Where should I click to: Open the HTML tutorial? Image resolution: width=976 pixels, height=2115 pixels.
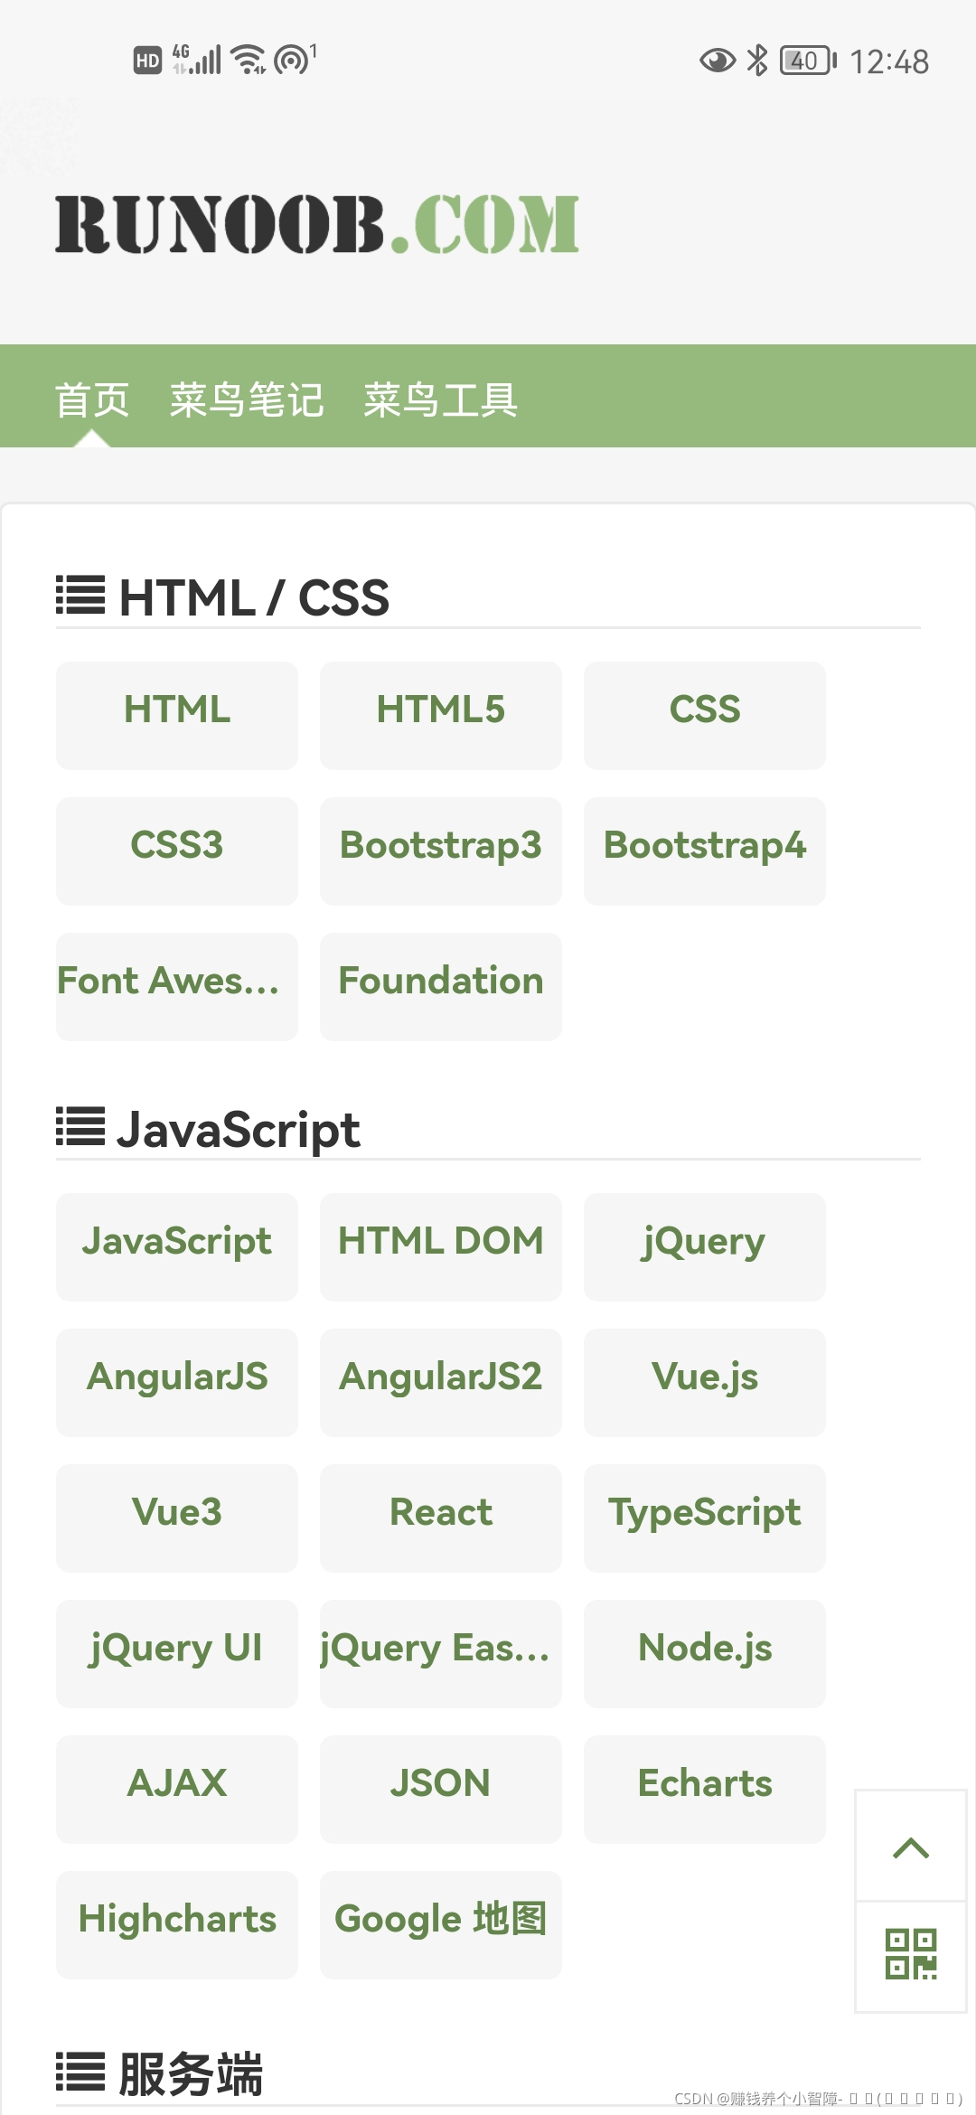pos(177,715)
